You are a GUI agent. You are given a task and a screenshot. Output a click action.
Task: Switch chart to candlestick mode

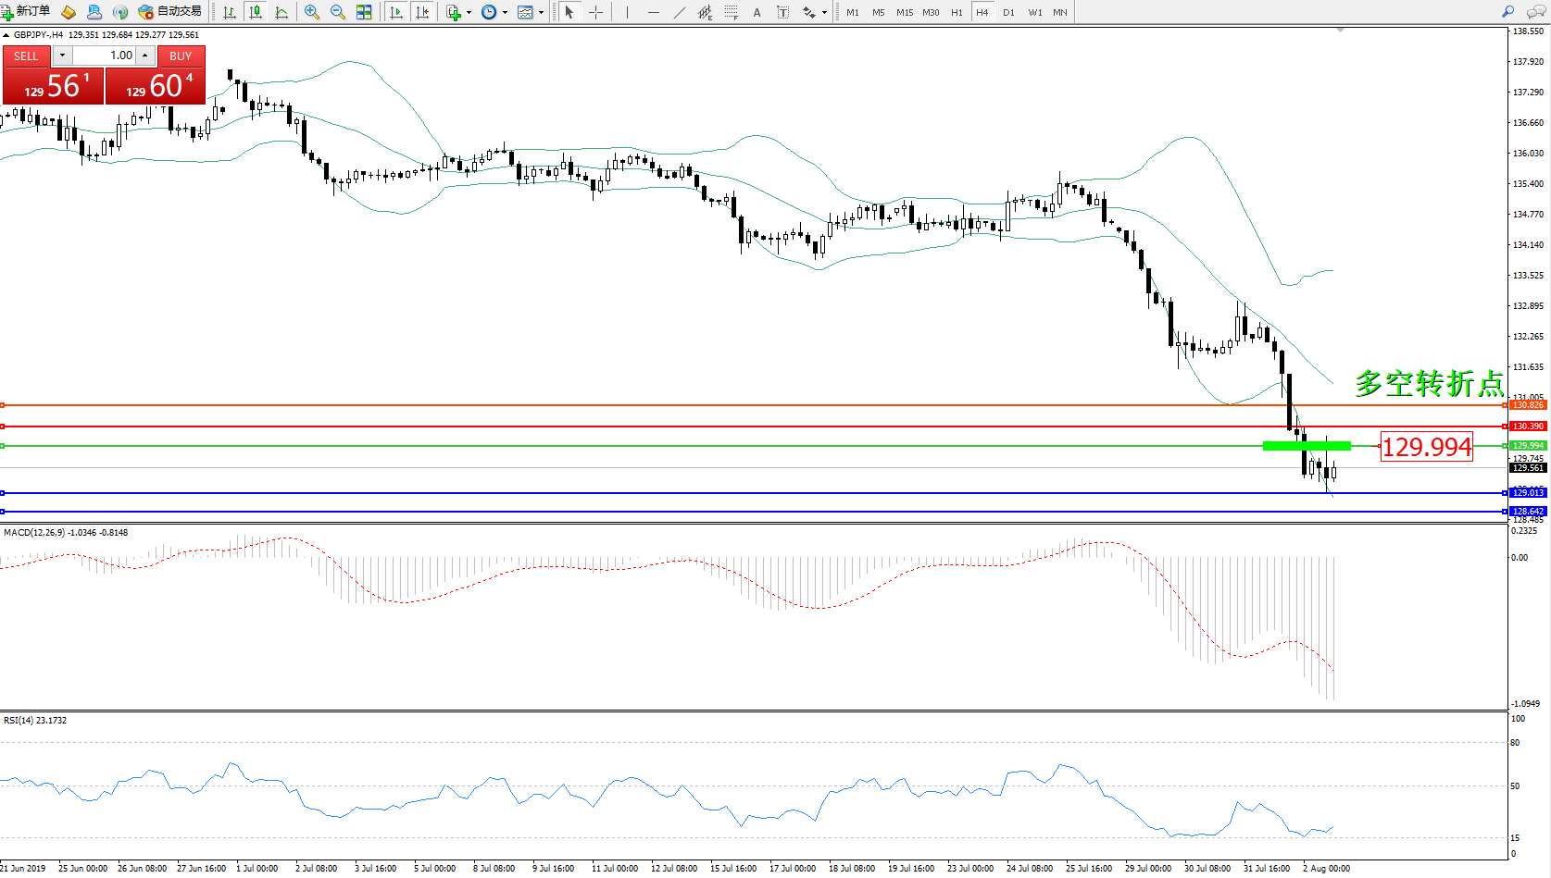(x=256, y=12)
